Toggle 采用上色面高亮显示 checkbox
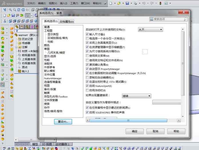Image resolution: width=199 pixels, height=150 pixels. 87,43
